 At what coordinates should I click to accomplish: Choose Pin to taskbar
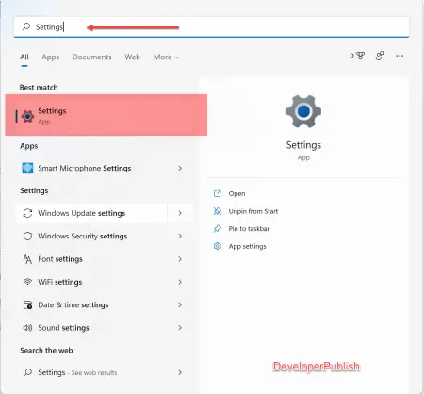click(x=249, y=229)
